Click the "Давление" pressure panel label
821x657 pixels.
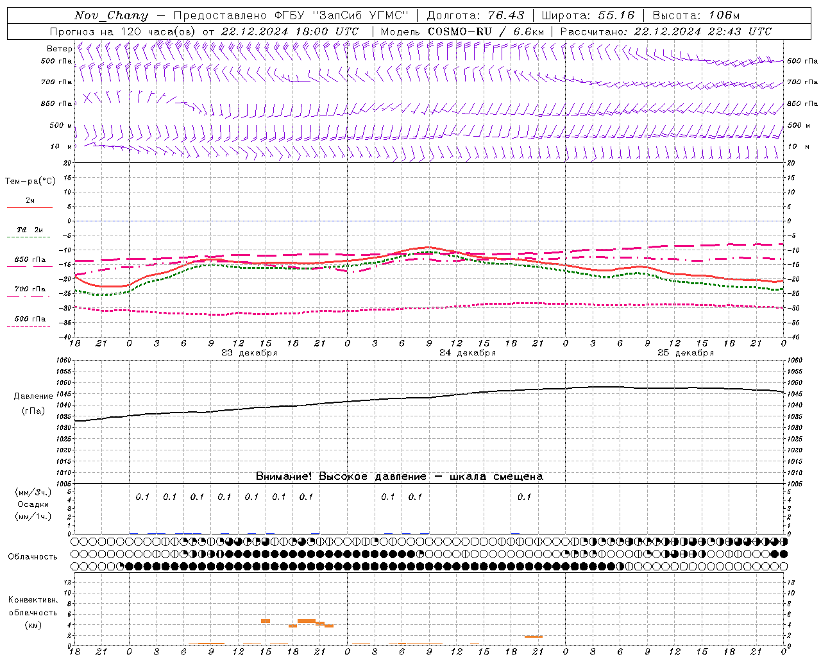point(33,397)
